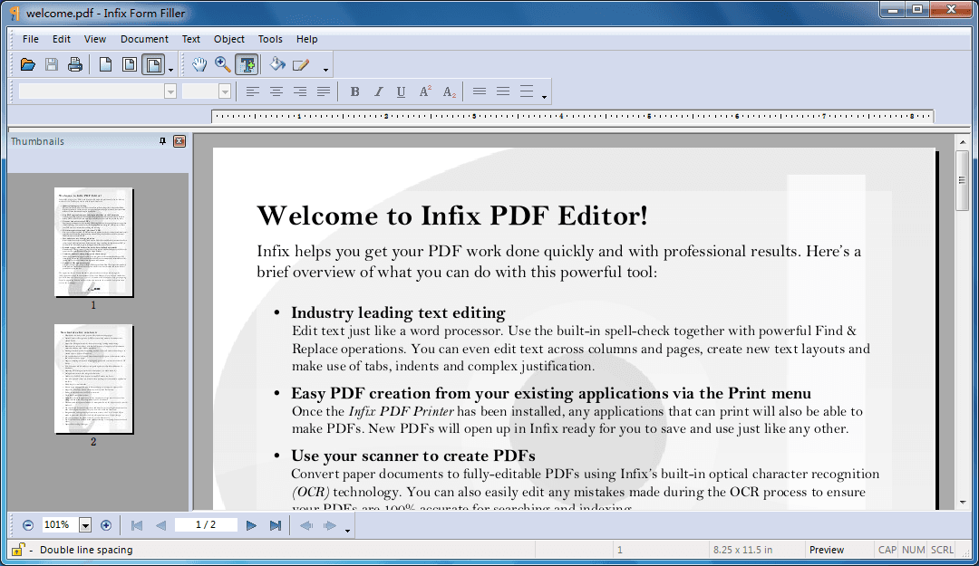Select the pencil markup tool
979x566 pixels.
tap(300, 64)
